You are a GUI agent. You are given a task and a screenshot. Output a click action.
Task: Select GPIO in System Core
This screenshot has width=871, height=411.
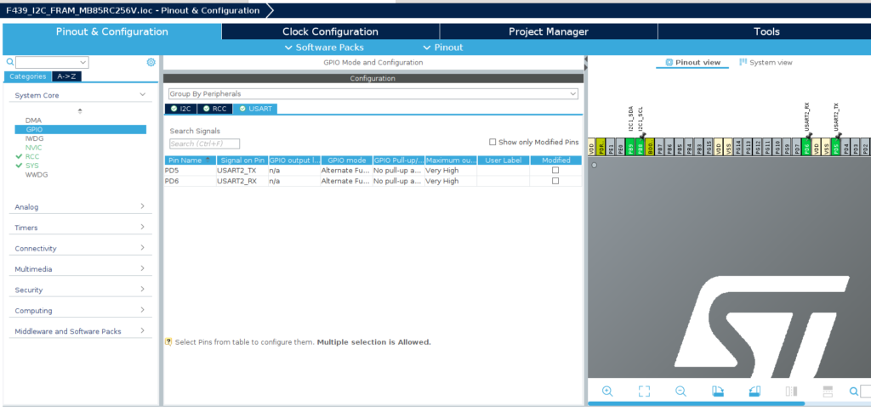tap(81, 129)
